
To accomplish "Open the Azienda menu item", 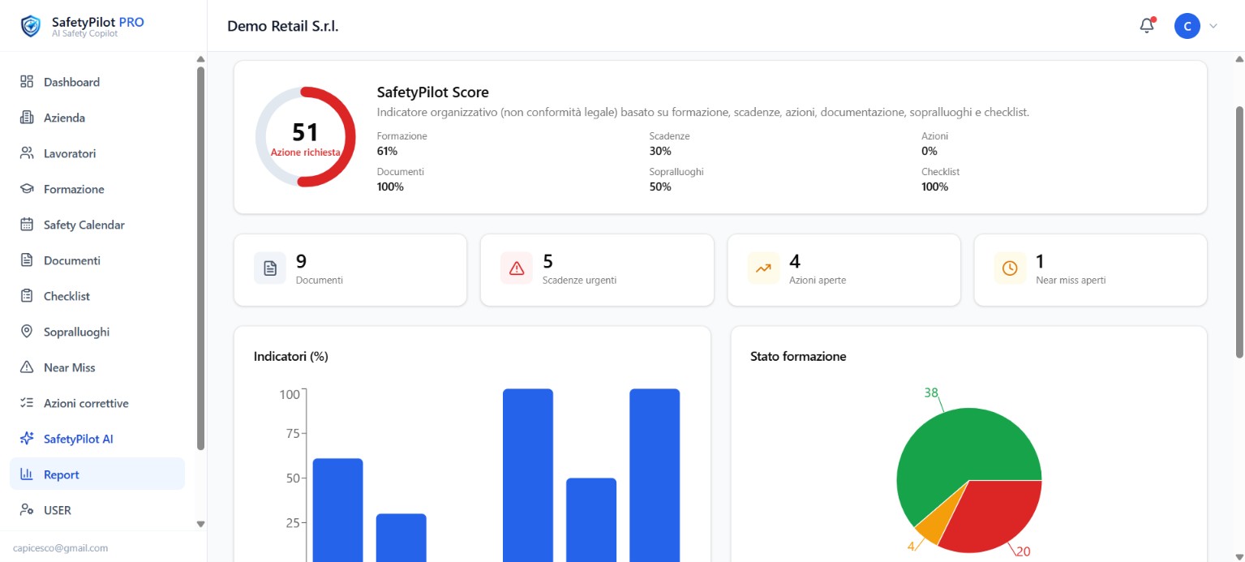I will (97, 118).
